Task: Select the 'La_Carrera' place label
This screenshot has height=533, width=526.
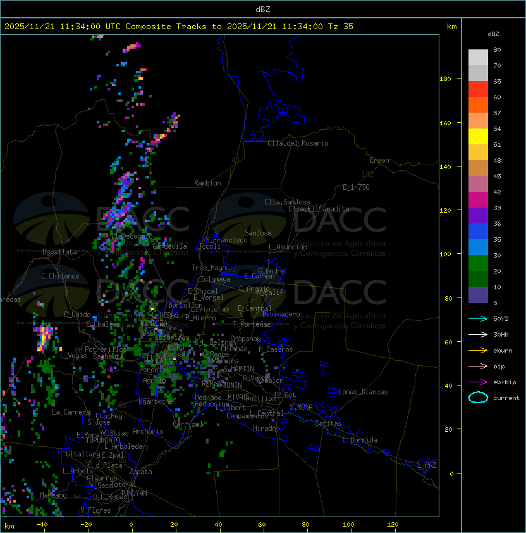Action: (x=71, y=412)
